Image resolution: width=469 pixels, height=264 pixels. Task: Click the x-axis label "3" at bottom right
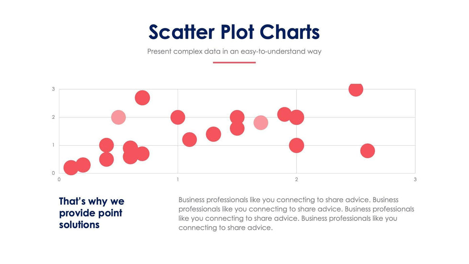pyautogui.click(x=415, y=180)
